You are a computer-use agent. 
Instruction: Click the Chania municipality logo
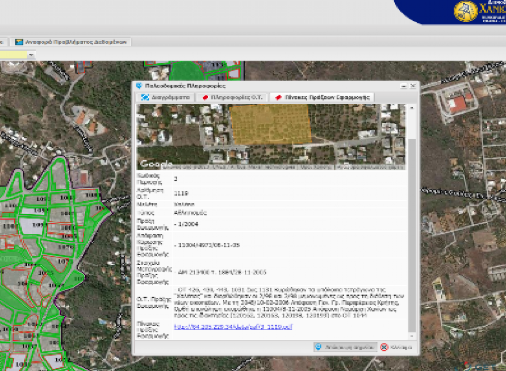coord(466,11)
